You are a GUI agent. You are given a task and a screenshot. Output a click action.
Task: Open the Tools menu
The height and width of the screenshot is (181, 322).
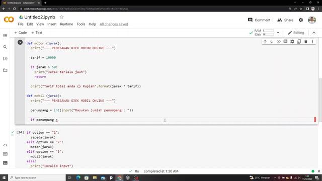pyautogui.click(x=80, y=24)
